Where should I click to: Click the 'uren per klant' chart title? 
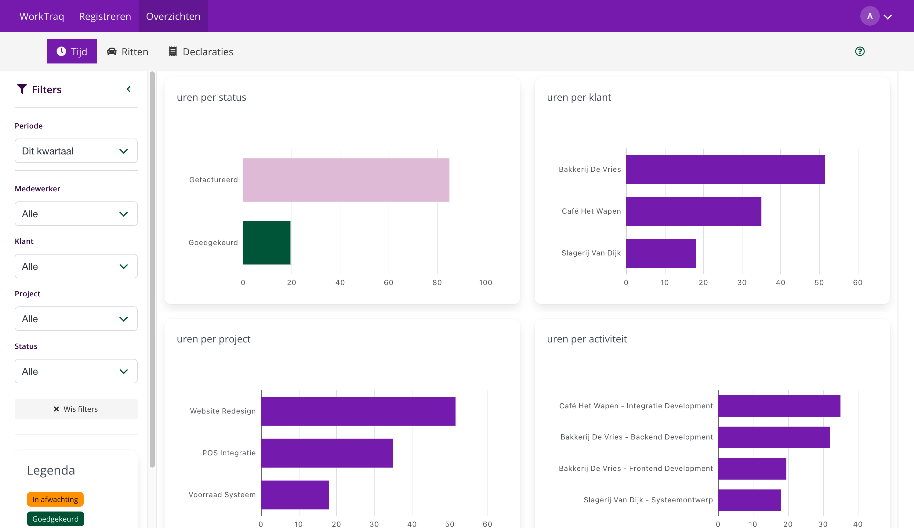(x=579, y=98)
